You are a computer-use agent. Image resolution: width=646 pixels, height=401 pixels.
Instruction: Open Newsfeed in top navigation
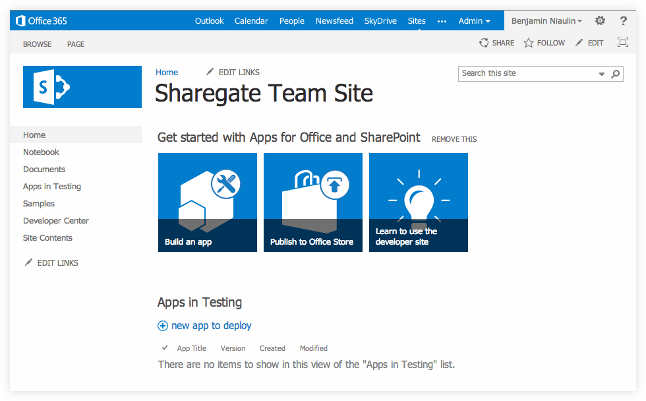tap(335, 20)
